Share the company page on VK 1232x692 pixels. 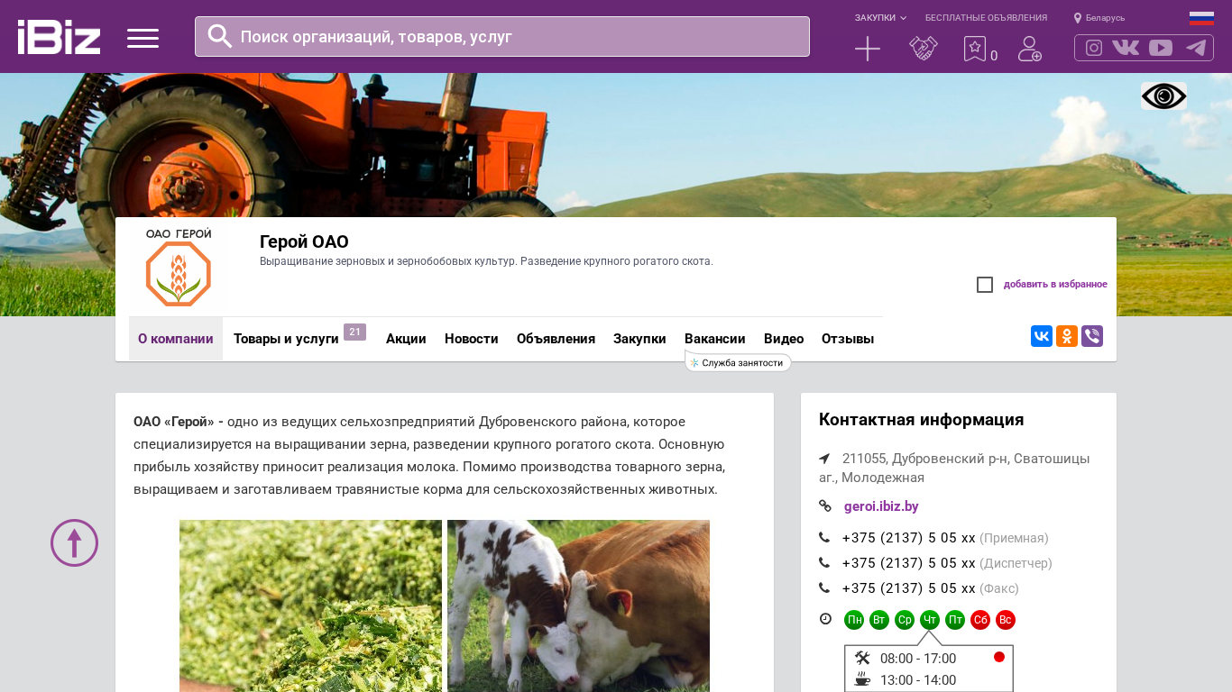coord(1042,336)
